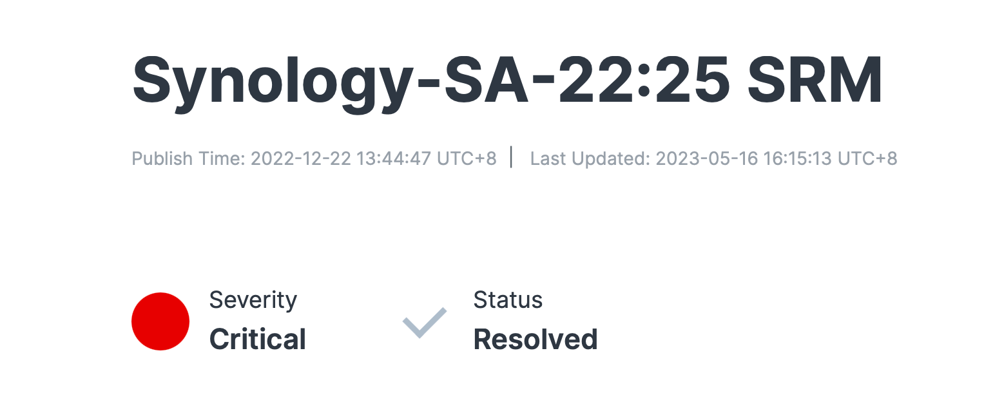
Task: Click the red Critical severity circle icon
Action: coord(160,321)
